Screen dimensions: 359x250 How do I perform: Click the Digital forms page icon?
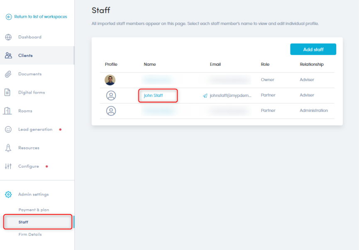coord(8,92)
